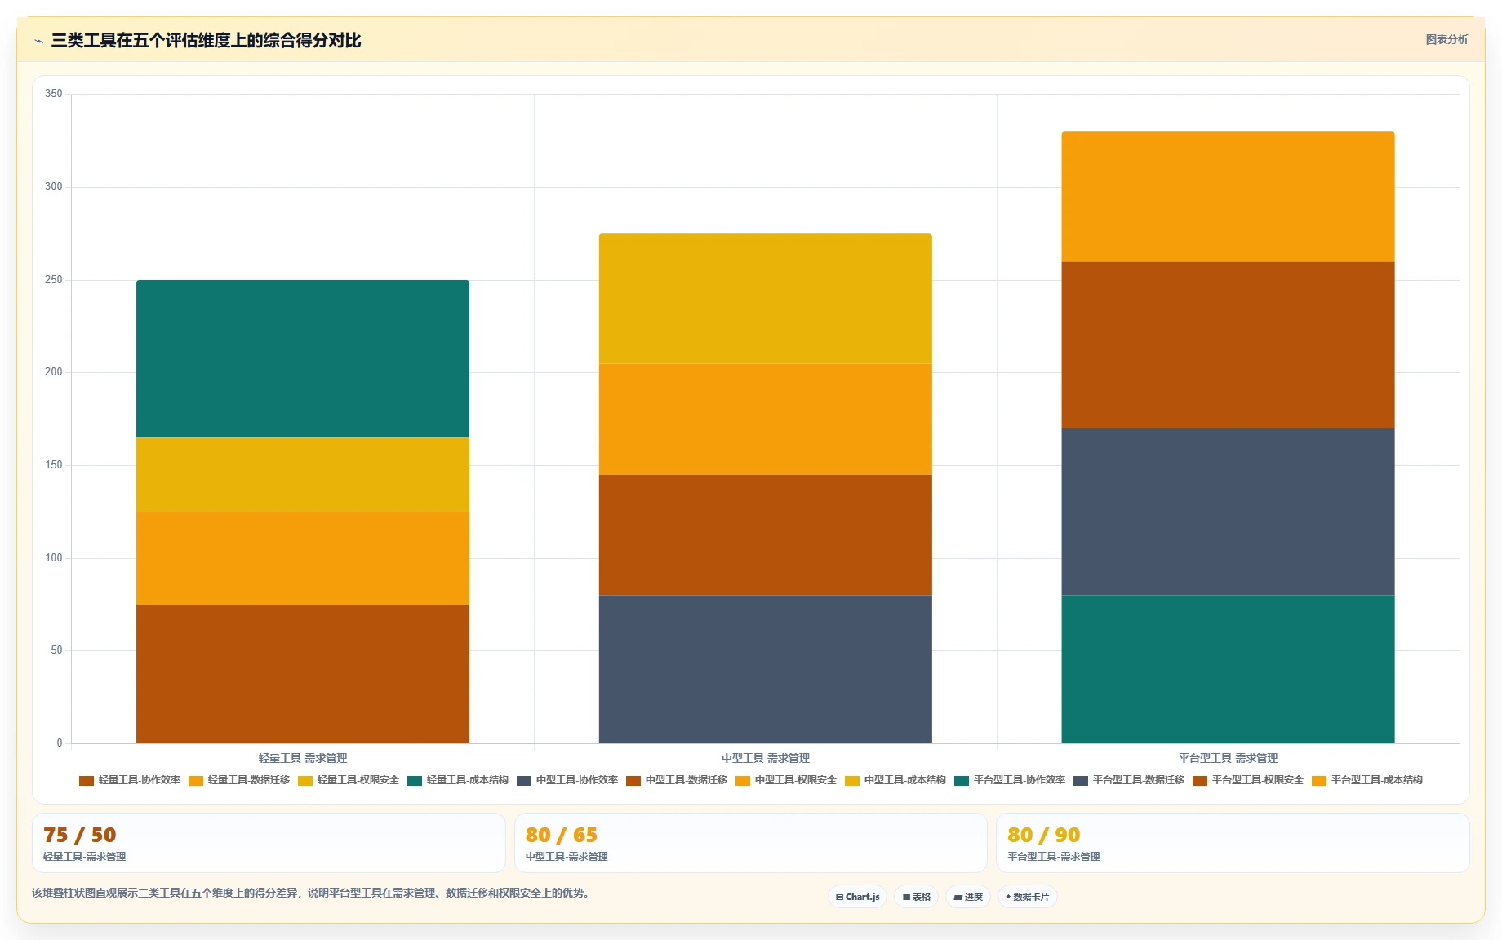This screenshot has height=940, width=1502.
Task: Click the orange top segment of the 平台型工具 bar
Action: click(x=1229, y=197)
